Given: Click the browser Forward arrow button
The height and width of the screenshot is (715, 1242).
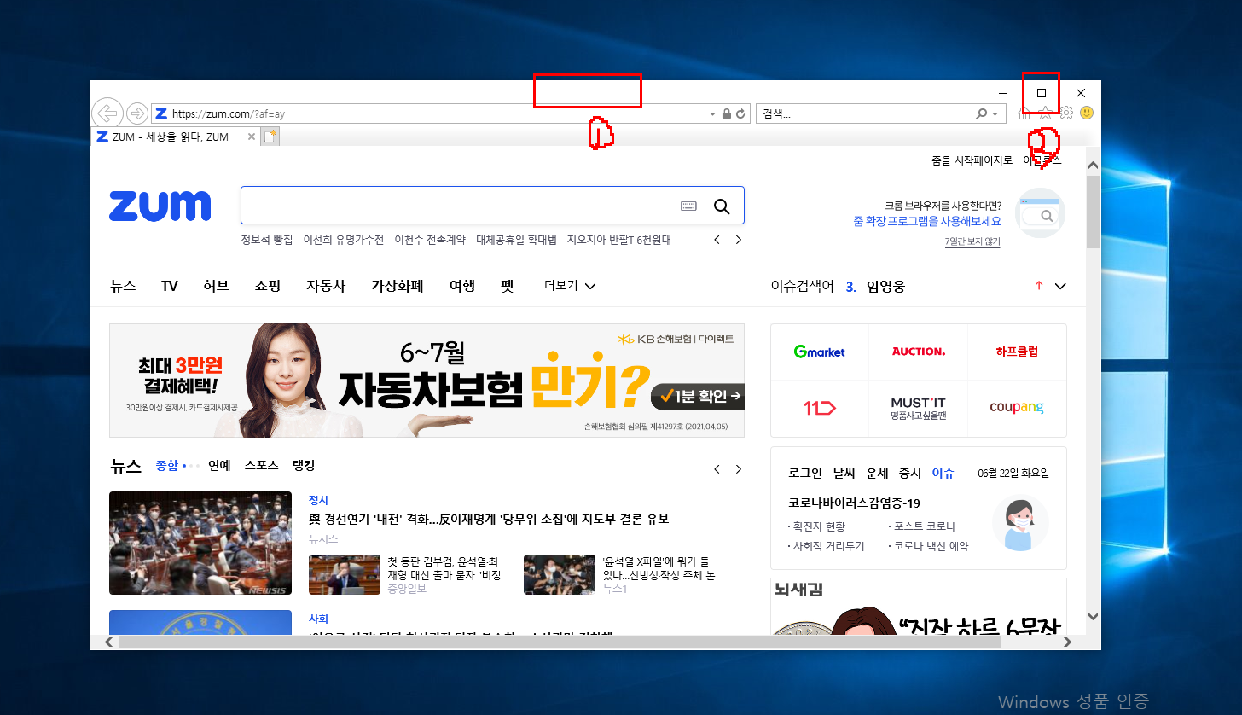Looking at the screenshot, I should [x=136, y=113].
